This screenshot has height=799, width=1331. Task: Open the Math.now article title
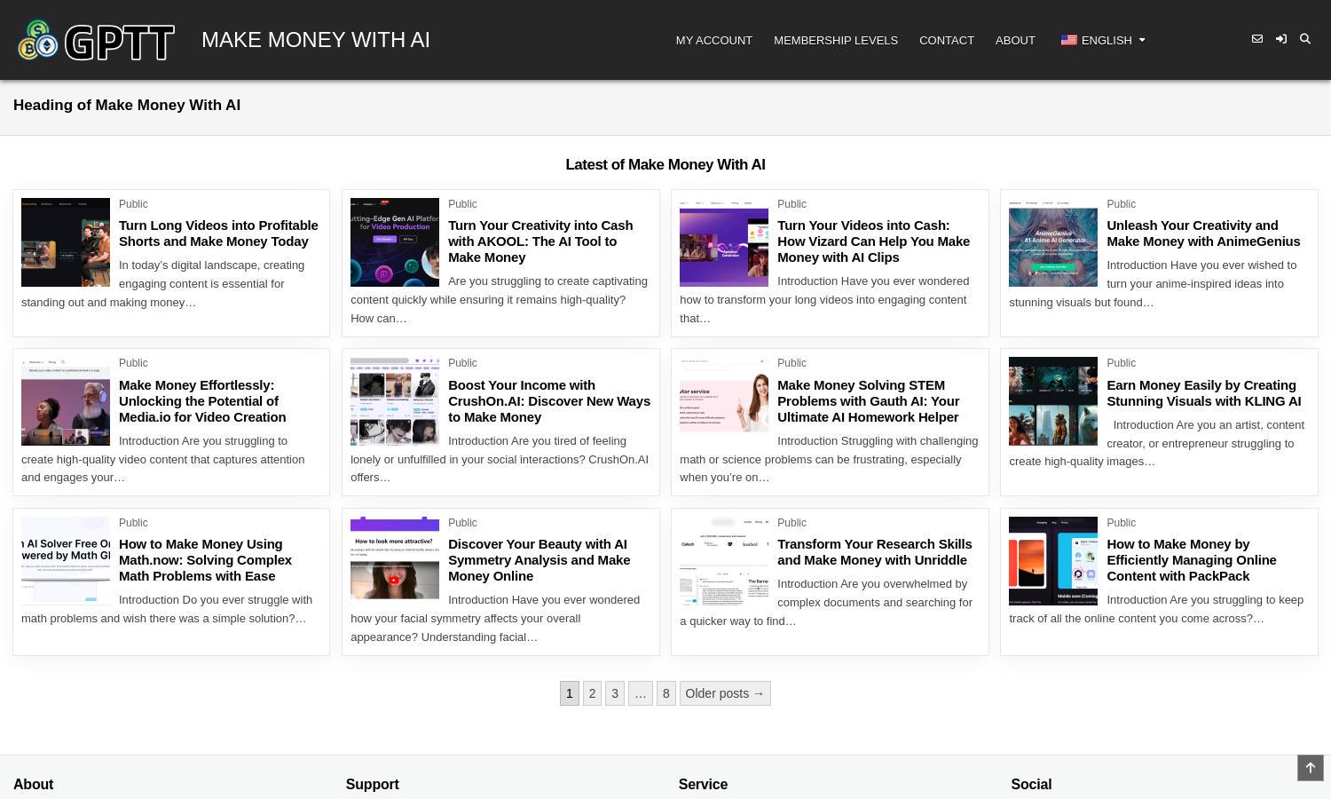[x=205, y=560]
